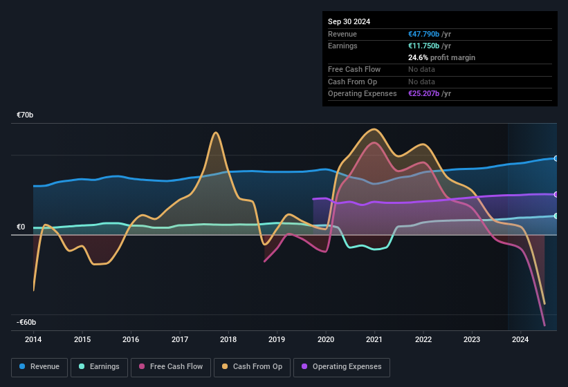Click the Operating Expenses row label in tooltip
Viewport: 568px width, 387px height.
point(362,94)
